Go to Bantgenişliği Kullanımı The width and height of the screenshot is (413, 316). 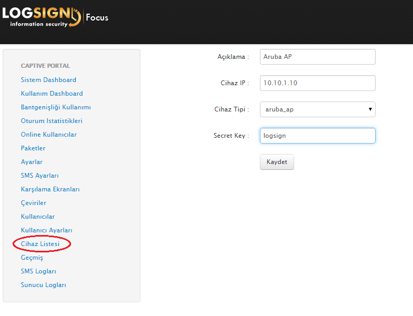pyautogui.click(x=56, y=107)
